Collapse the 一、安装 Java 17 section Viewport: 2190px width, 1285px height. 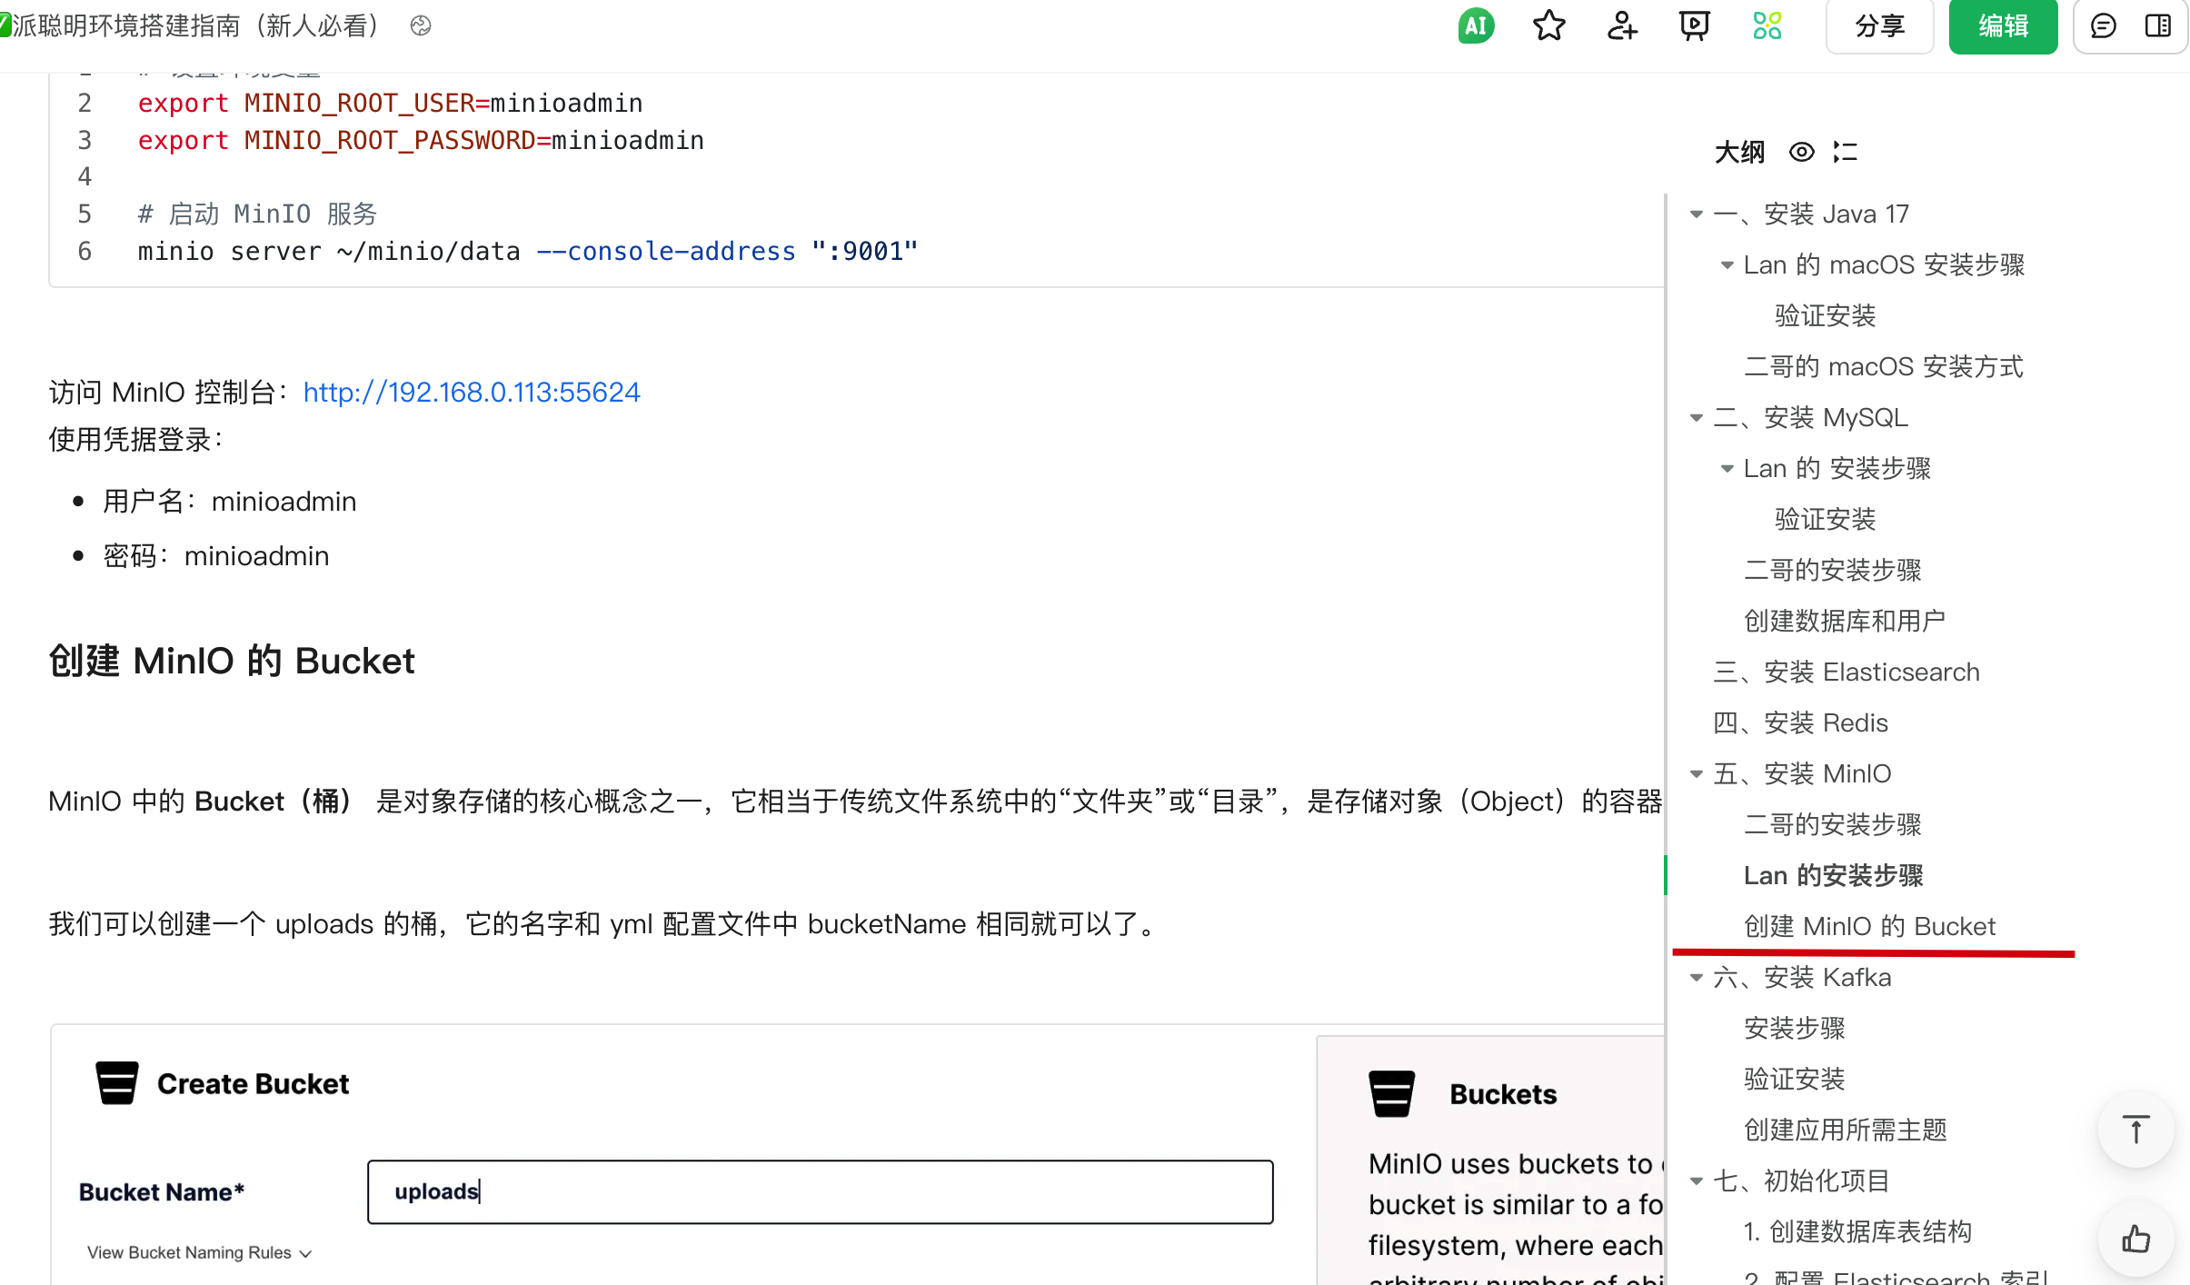click(x=1697, y=214)
